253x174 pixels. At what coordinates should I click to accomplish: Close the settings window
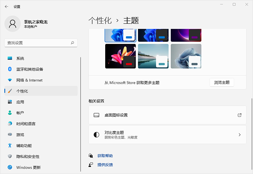[x=247, y=4]
